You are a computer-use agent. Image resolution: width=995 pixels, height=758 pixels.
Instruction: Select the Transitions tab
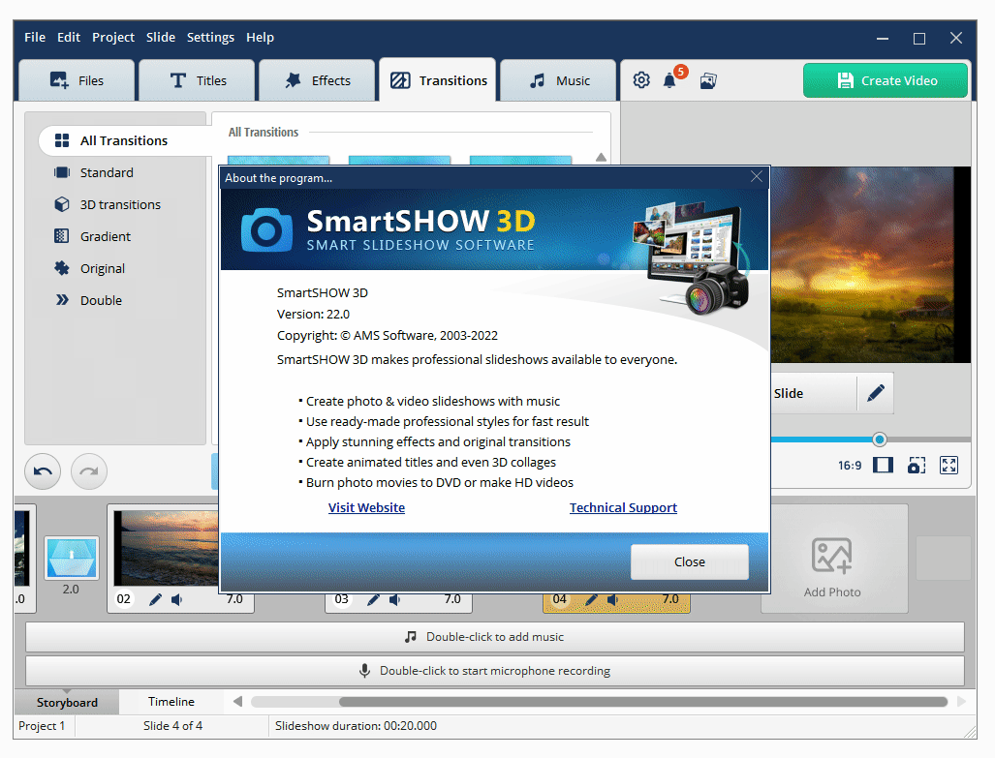[438, 80]
